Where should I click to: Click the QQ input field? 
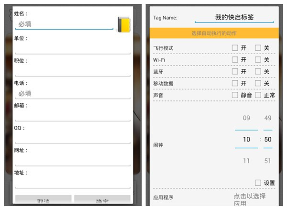point(72,138)
